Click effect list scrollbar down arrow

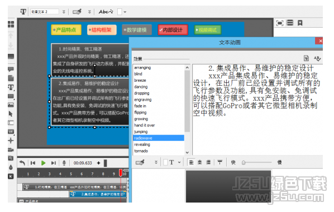(x=187, y=152)
